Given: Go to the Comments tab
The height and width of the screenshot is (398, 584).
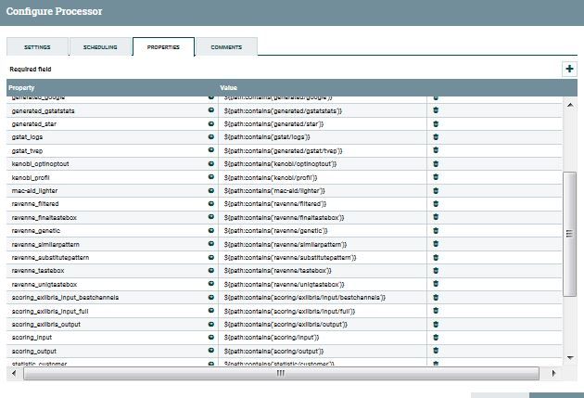Looking at the screenshot, I should coord(226,47).
